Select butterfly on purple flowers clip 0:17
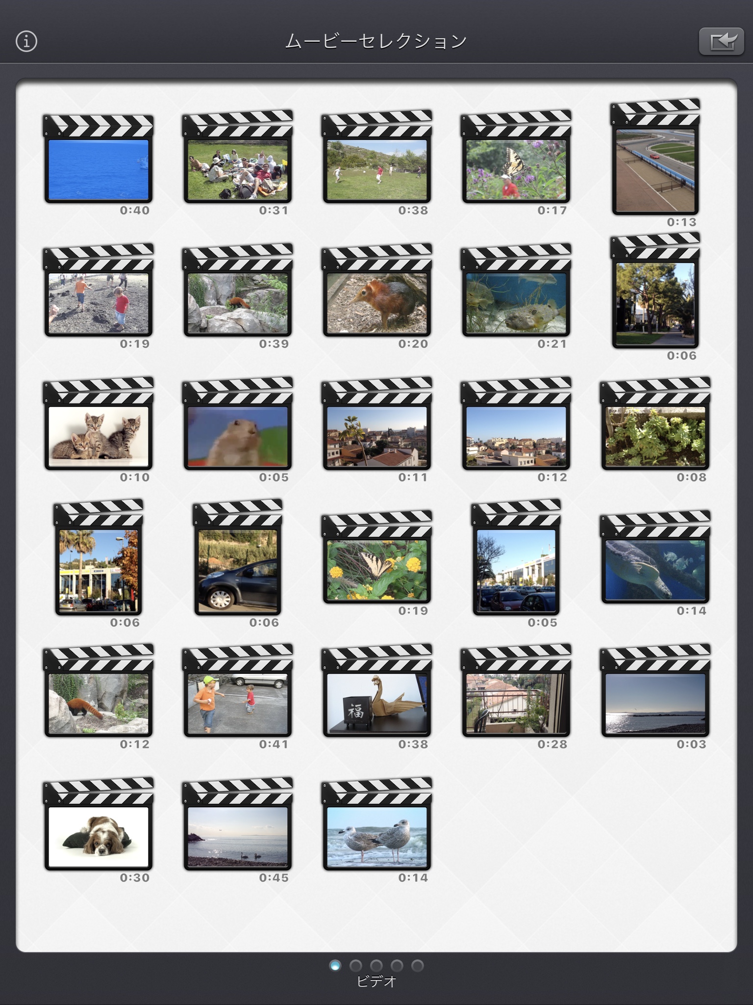753x1005 pixels. point(516,157)
